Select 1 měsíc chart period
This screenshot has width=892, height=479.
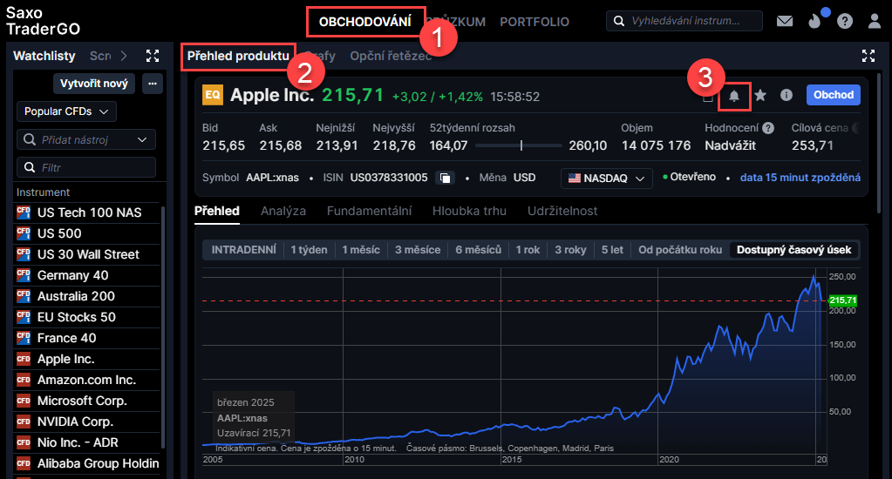tap(361, 249)
